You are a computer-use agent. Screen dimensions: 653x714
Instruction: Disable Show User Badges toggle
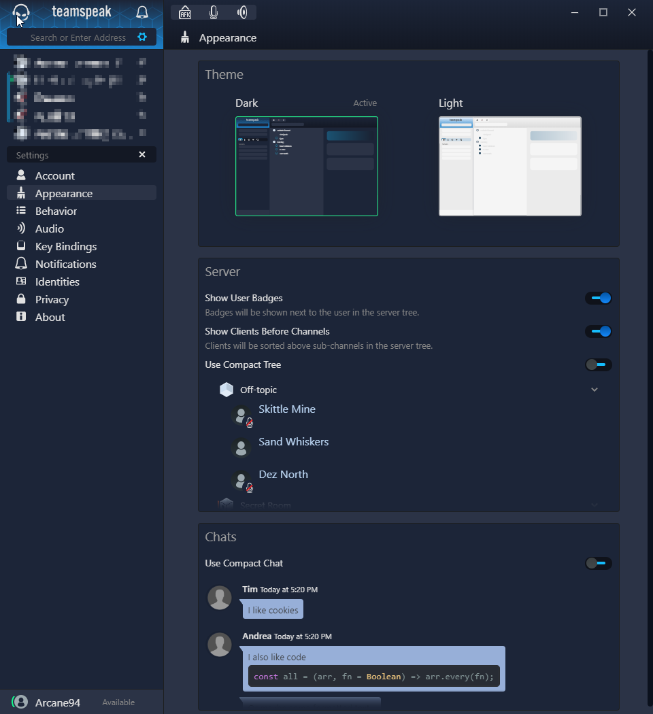599,298
